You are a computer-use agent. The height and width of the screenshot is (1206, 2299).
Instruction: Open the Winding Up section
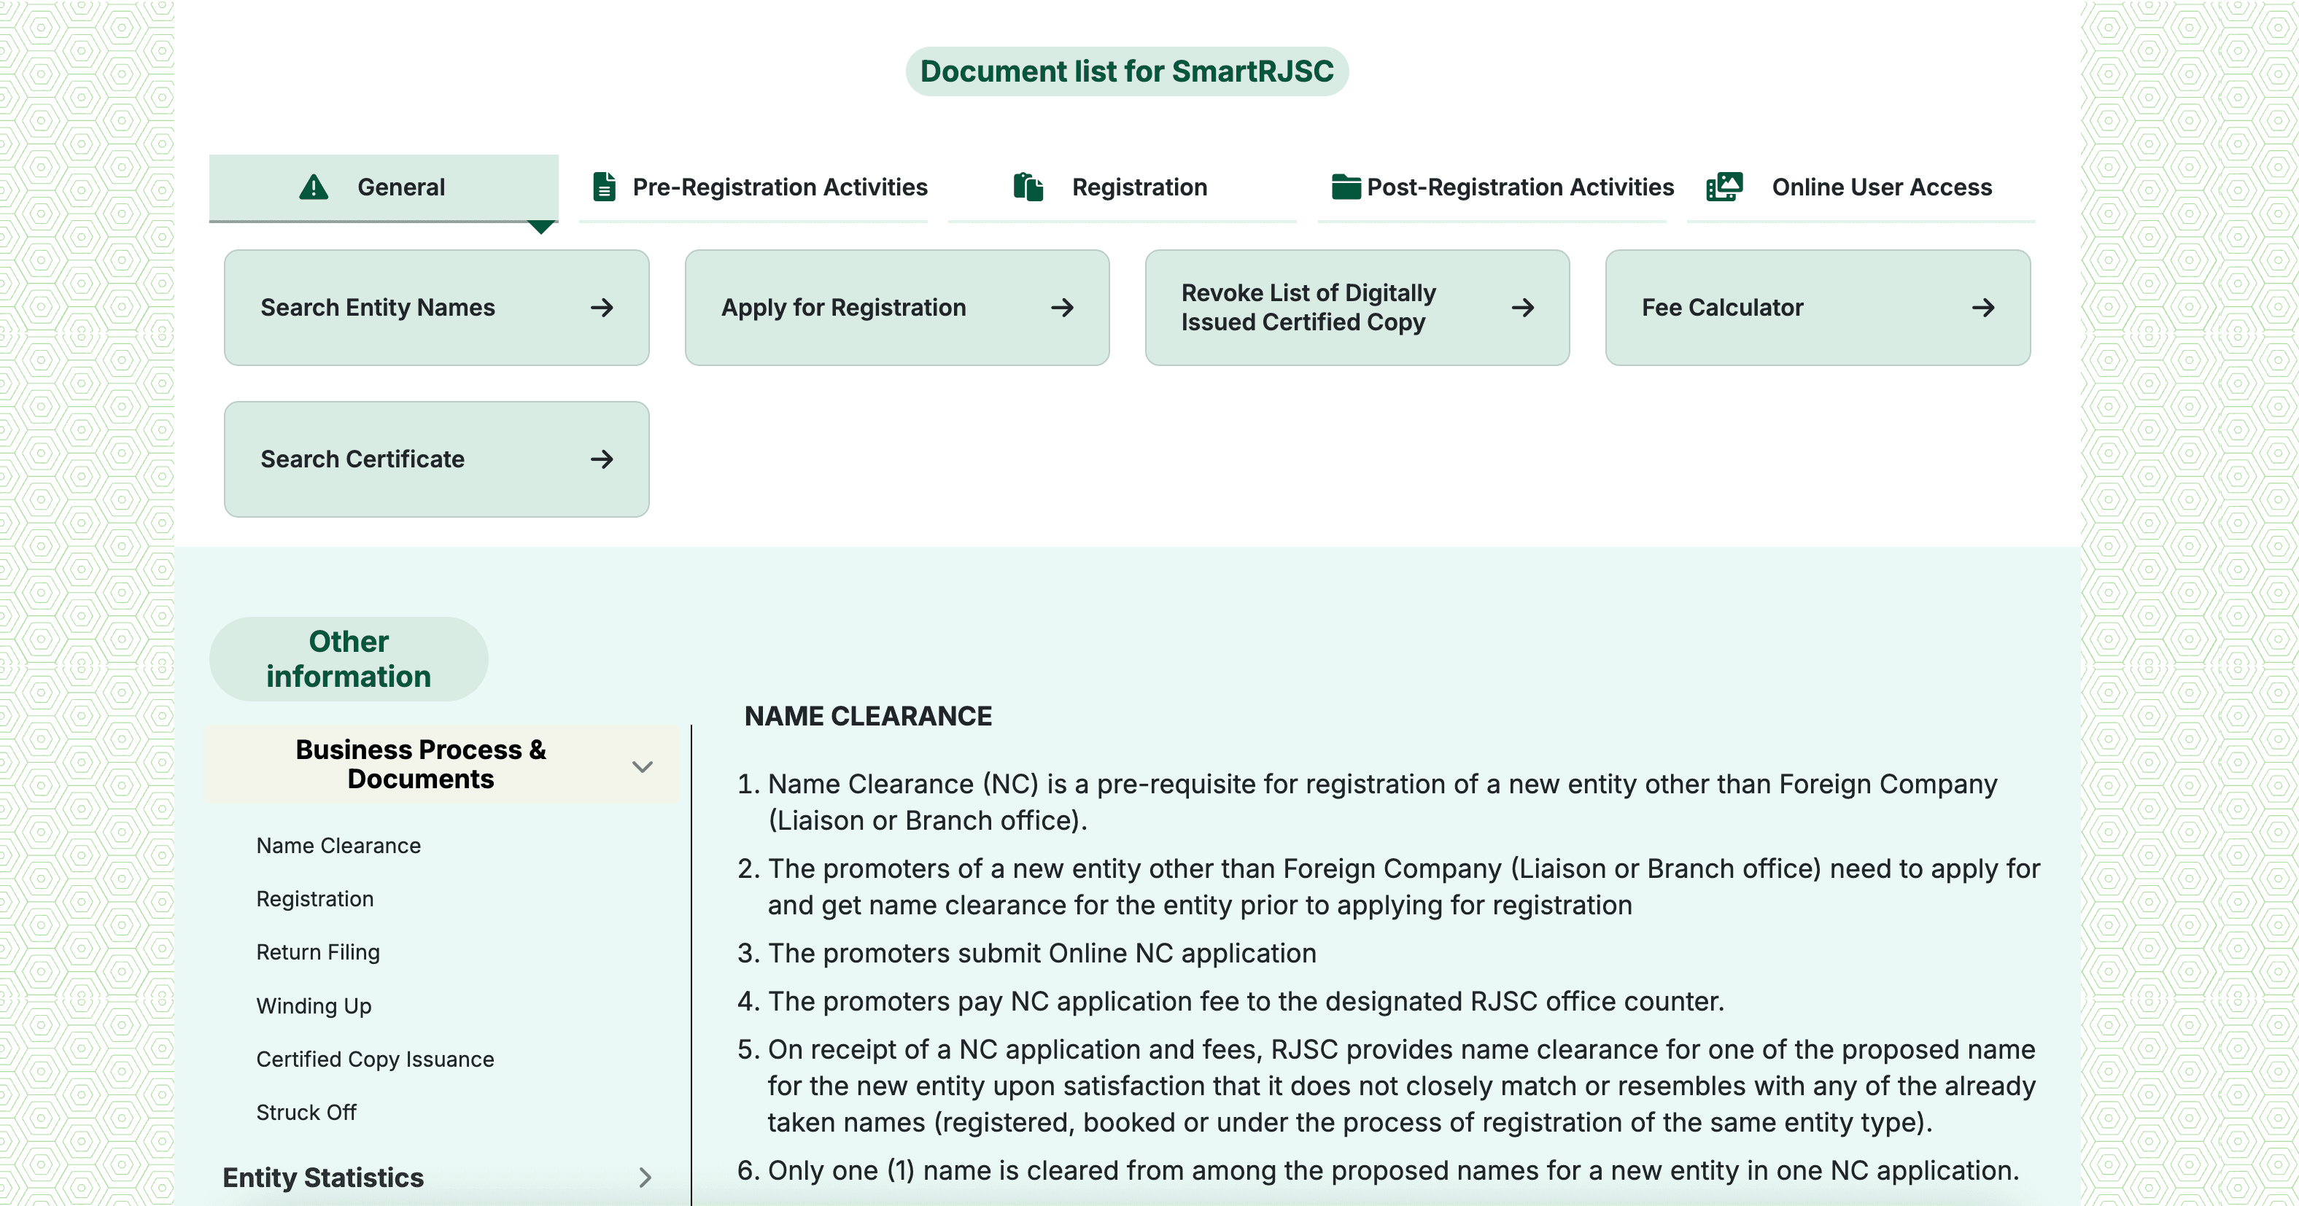point(314,1005)
